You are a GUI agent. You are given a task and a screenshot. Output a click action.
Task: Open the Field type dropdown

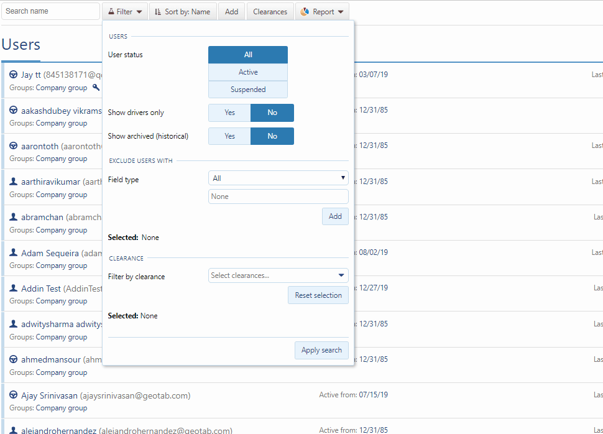278,178
